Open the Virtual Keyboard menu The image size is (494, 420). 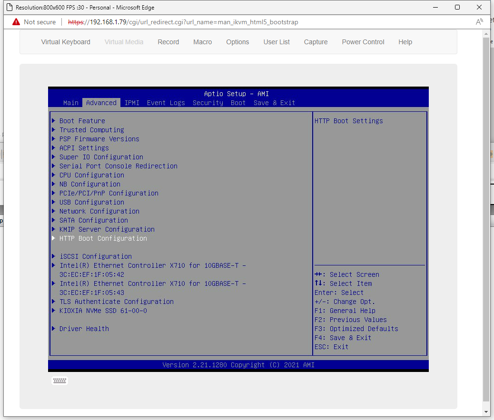(66, 42)
